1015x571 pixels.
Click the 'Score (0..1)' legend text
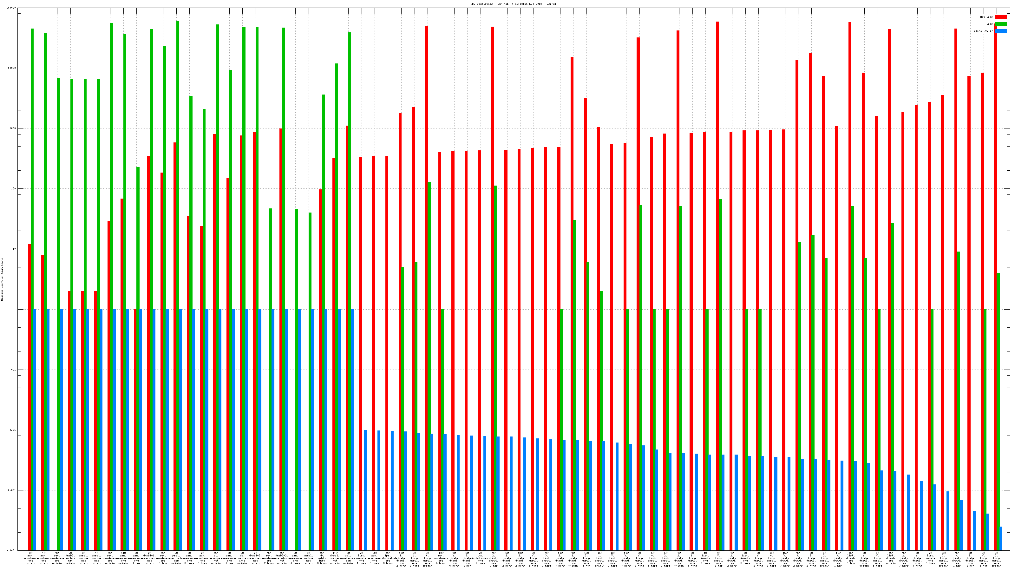[x=983, y=31]
